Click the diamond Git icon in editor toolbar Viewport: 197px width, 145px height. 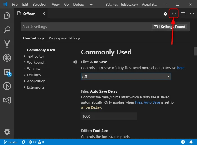165,14
